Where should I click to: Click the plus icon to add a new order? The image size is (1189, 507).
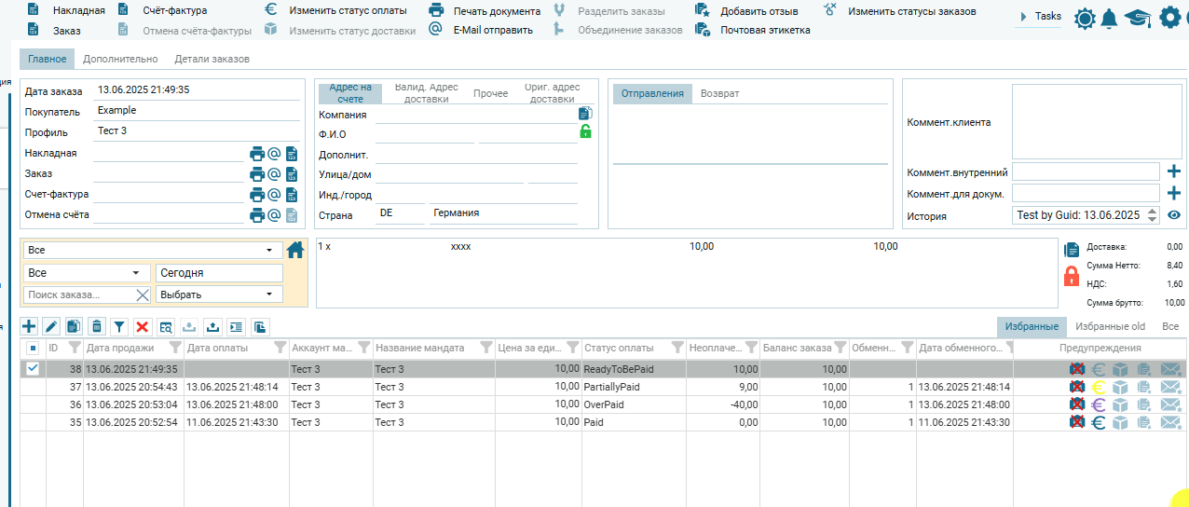click(x=29, y=326)
